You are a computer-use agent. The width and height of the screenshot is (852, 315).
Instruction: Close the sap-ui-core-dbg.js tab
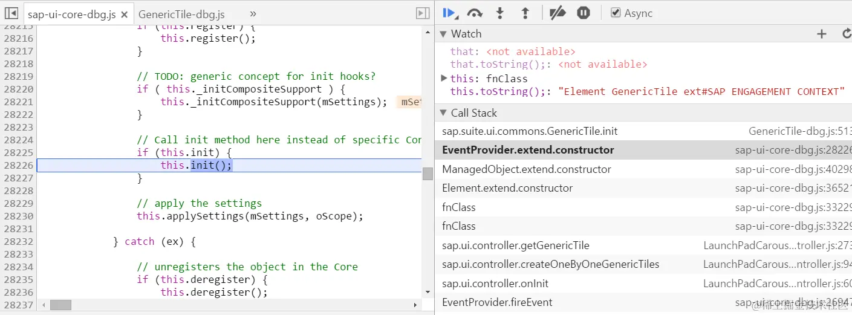coord(124,14)
